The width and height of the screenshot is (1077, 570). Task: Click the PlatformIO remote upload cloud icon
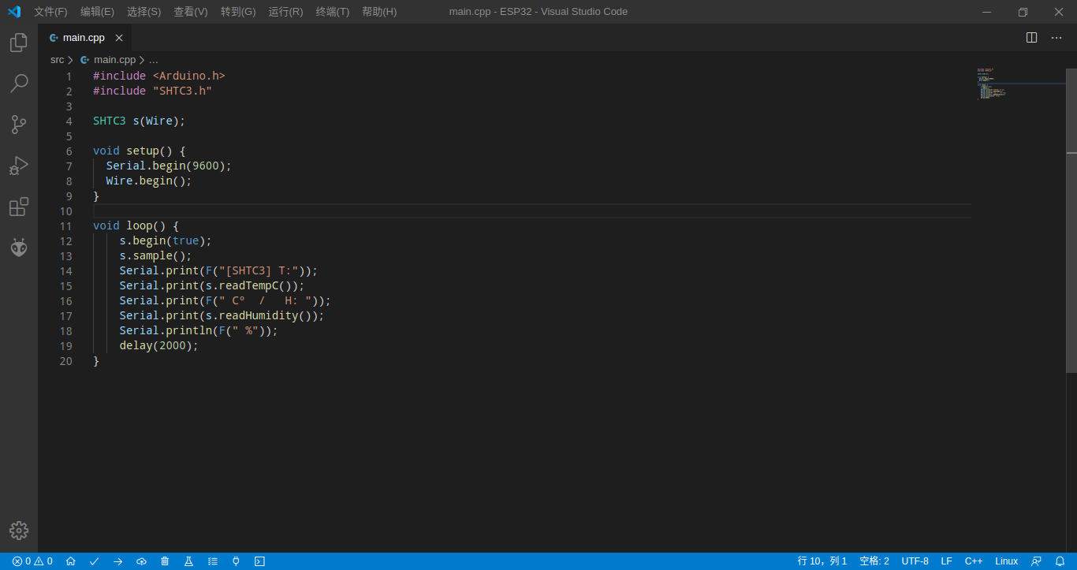(142, 561)
